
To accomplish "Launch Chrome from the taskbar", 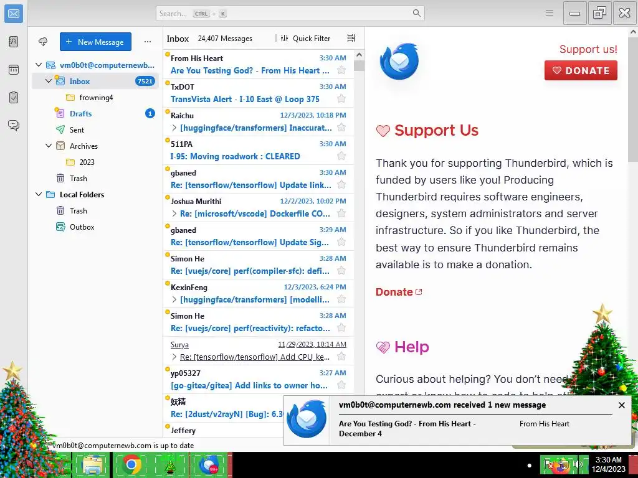I will pos(131,465).
